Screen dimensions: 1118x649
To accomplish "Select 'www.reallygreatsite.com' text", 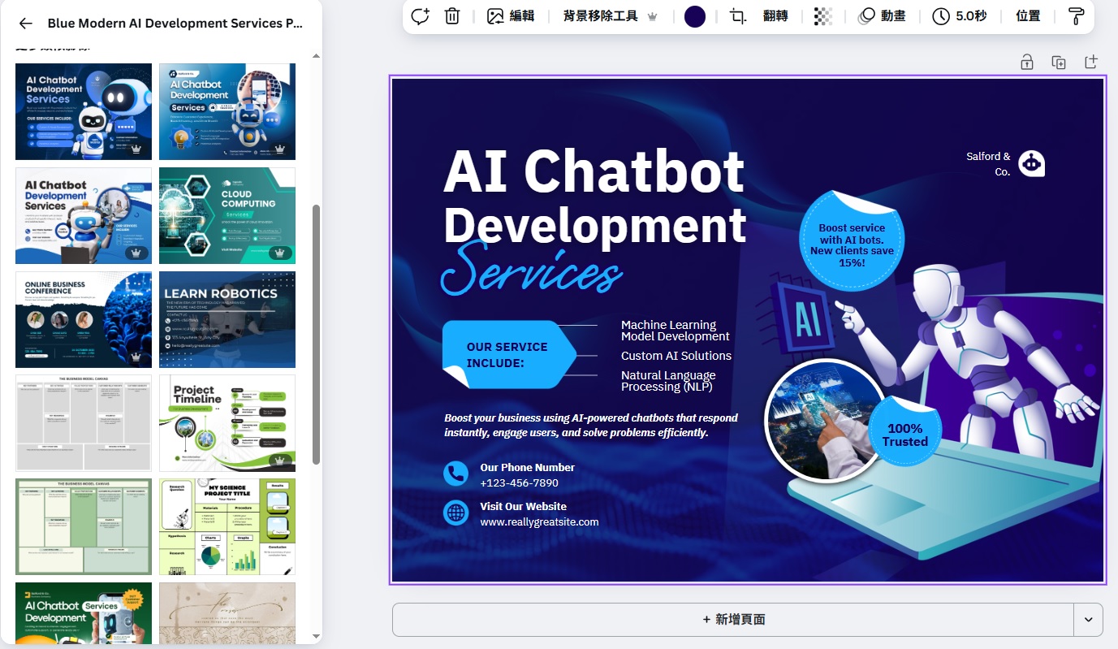I will click(x=539, y=522).
